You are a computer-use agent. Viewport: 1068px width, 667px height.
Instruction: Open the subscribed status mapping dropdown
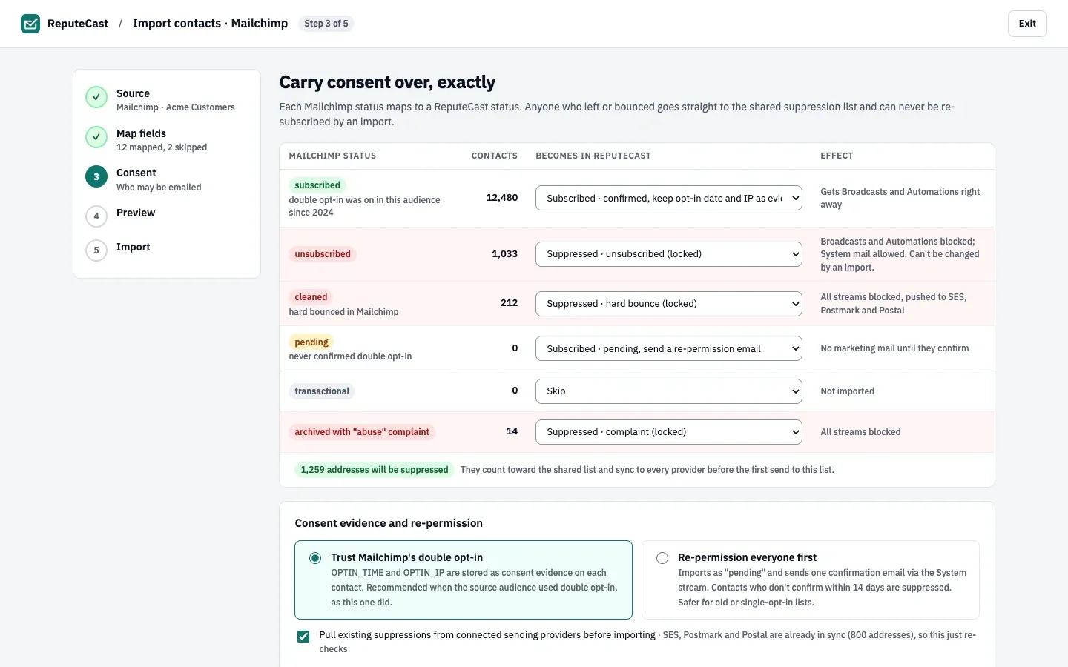click(669, 198)
